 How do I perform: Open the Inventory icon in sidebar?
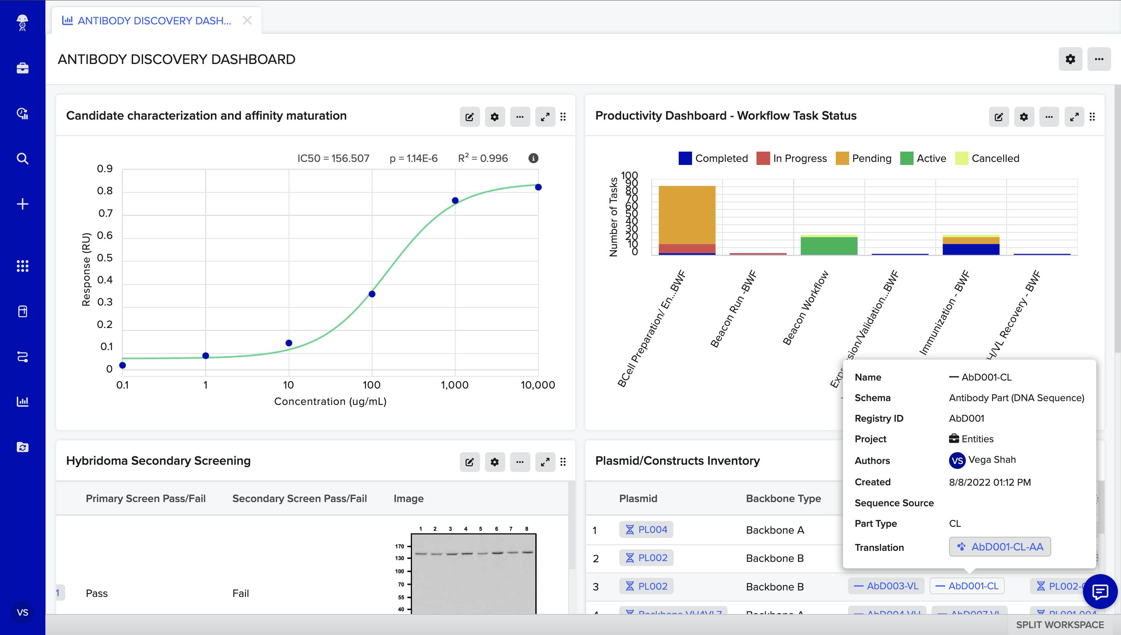coord(22,311)
